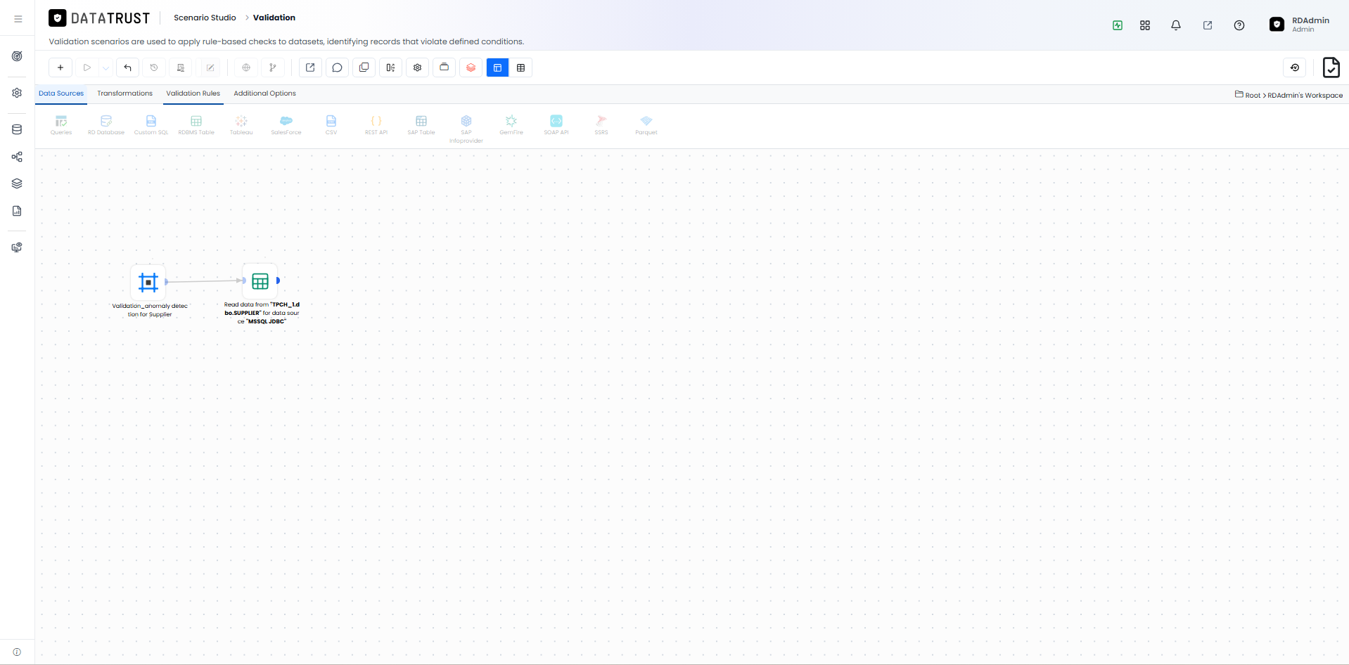1349x665 pixels.
Task: Add a new scenario with the plus button
Action: (60, 67)
